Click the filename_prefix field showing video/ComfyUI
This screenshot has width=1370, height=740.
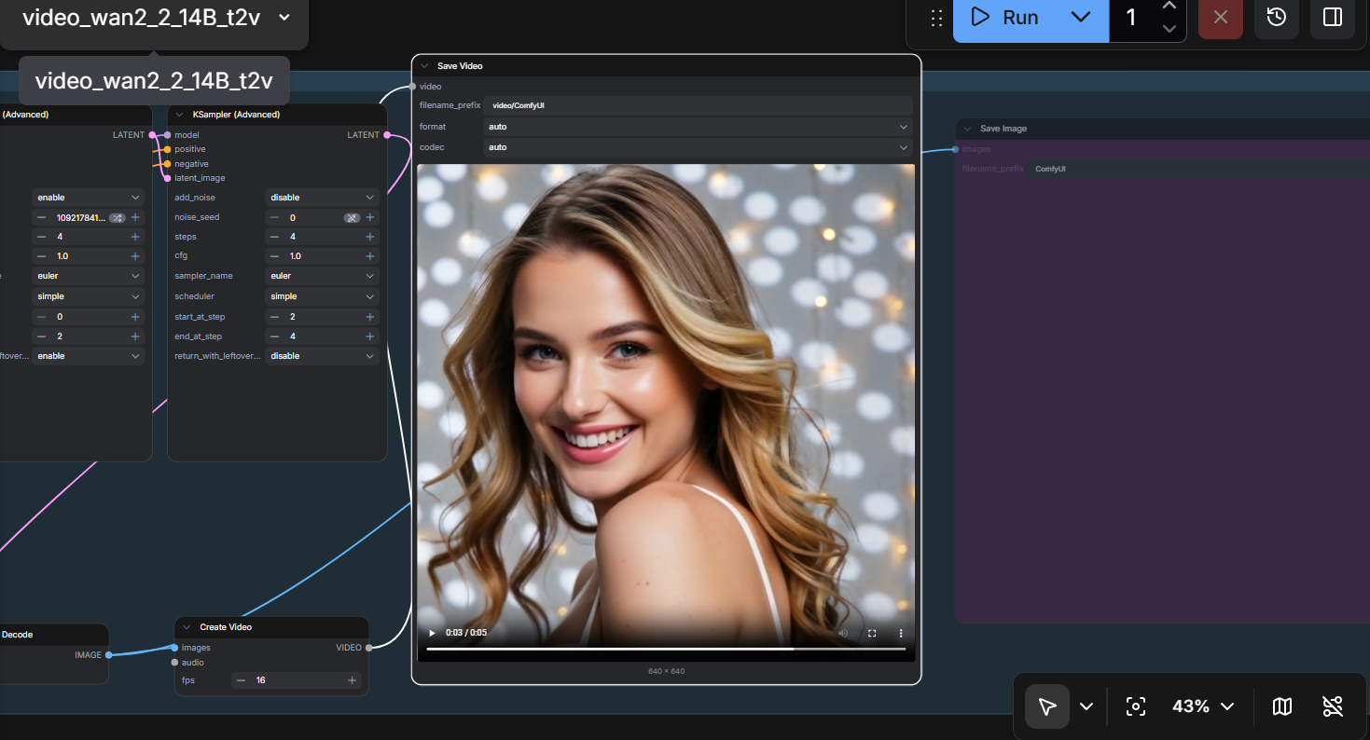698,105
